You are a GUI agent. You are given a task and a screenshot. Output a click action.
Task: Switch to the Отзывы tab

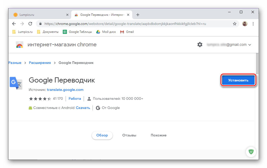pos(129,135)
